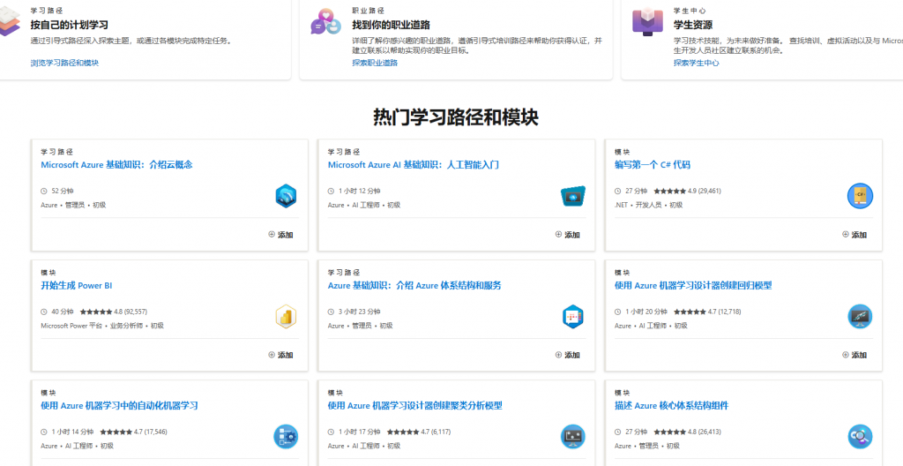Click the regression model module badge icon
Image resolution: width=903 pixels, height=466 pixels.
860,317
